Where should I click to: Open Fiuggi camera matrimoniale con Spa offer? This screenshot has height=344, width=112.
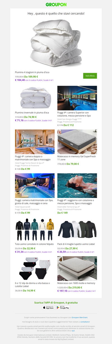[x=34, y=202]
